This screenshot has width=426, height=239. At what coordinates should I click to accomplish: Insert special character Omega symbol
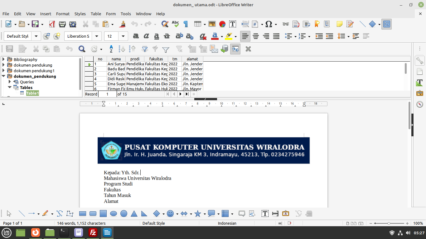269,24
